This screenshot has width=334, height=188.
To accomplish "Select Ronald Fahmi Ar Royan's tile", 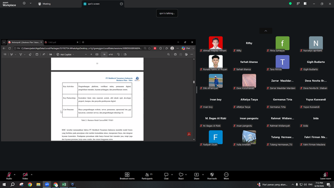I will point(216,62).
